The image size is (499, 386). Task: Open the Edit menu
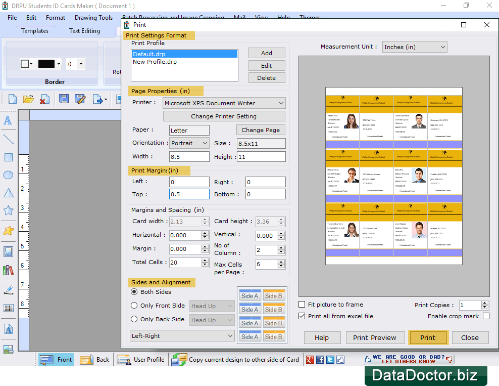click(x=31, y=18)
